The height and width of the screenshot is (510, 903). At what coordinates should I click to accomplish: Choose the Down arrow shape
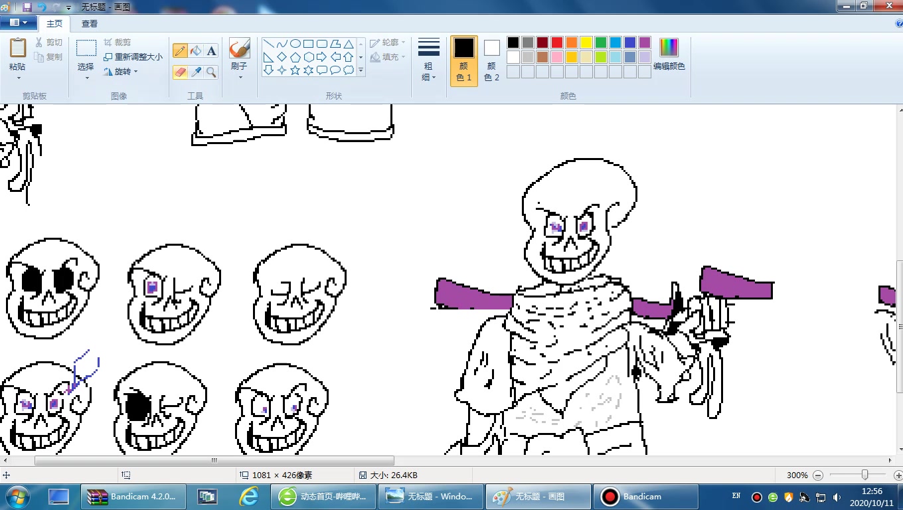(x=269, y=70)
